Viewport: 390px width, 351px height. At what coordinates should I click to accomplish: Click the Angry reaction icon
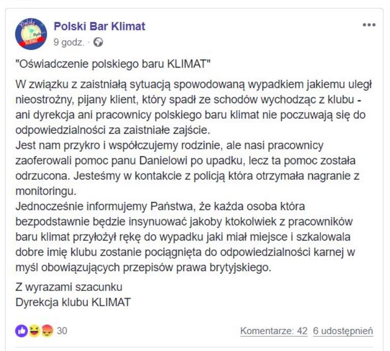click(x=47, y=331)
